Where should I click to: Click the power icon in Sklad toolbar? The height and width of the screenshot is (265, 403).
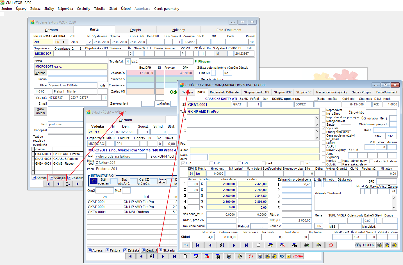pos(251,256)
